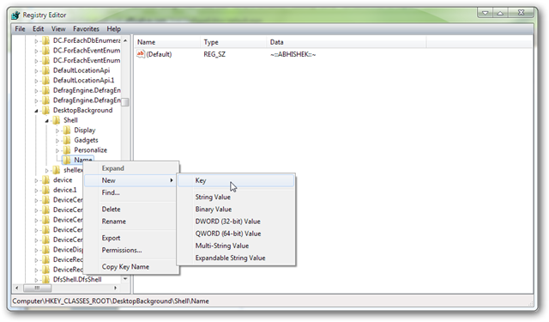The height and width of the screenshot is (322, 549).
Task: Click the device folder icon
Action: 45,180
